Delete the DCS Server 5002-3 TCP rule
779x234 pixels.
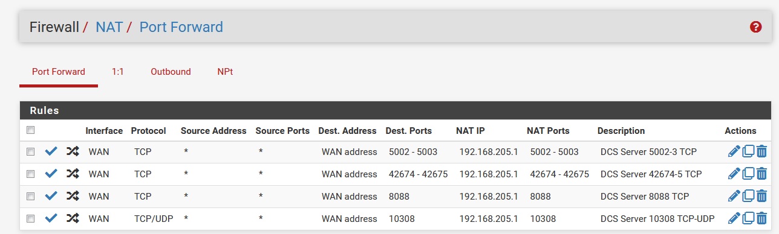[761, 152]
